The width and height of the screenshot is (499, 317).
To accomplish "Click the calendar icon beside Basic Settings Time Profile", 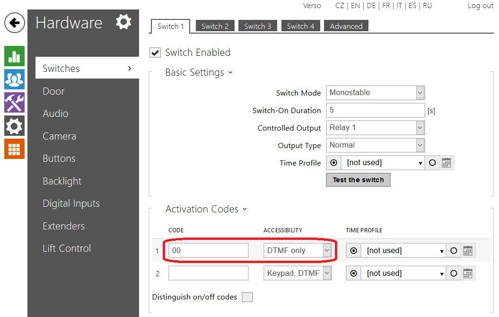I will coord(446,163).
